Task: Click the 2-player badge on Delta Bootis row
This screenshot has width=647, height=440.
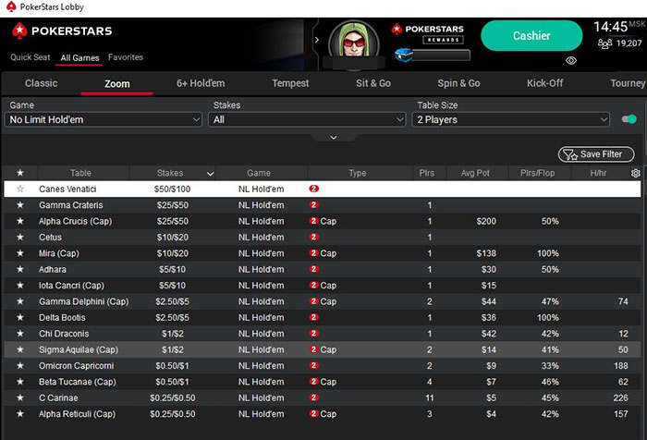Action: click(313, 317)
